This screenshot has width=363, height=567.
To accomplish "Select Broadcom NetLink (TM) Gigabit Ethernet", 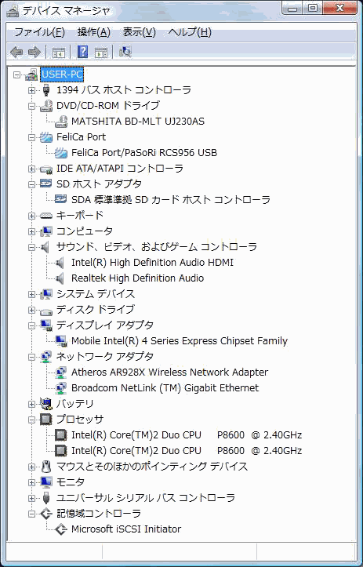I will point(165,388).
